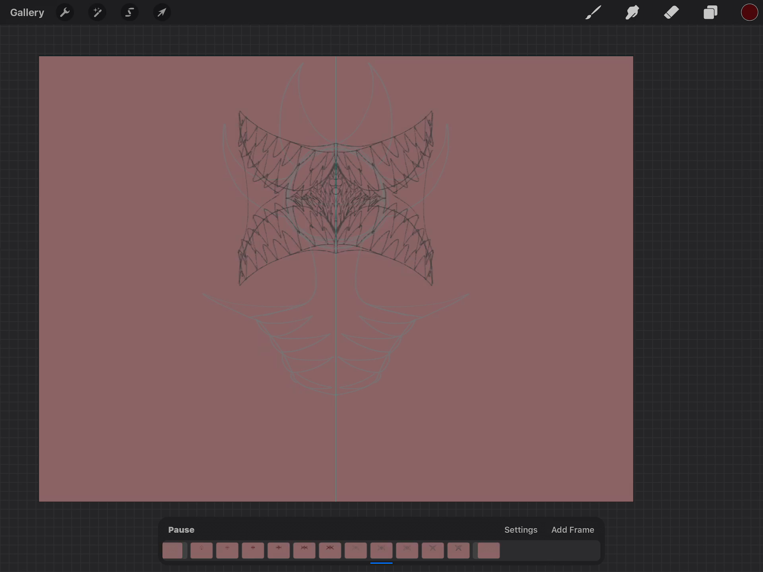Select the highlighted ninth frame thumbnail

pos(381,551)
